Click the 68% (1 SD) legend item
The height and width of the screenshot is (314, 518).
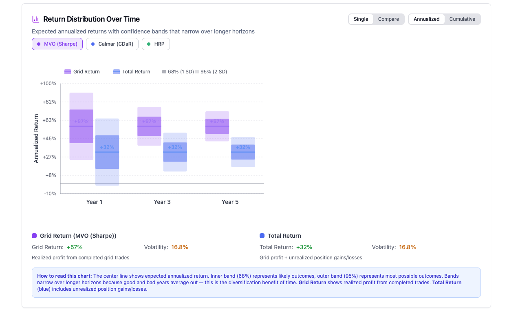pyautogui.click(x=178, y=72)
